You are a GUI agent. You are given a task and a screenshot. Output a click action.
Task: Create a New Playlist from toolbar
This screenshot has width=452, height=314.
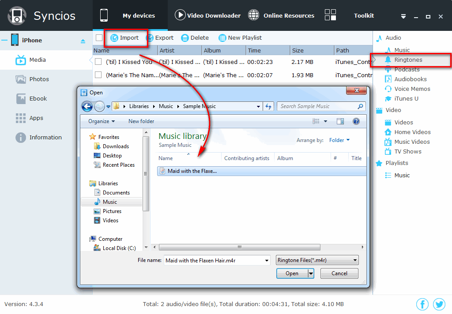pos(240,38)
